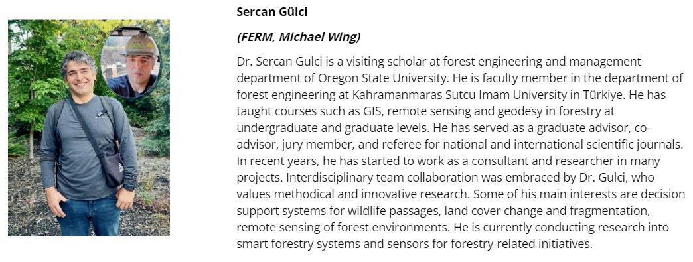
Task: Click the oval hard-hat inset photo
Action: point(130,62)
